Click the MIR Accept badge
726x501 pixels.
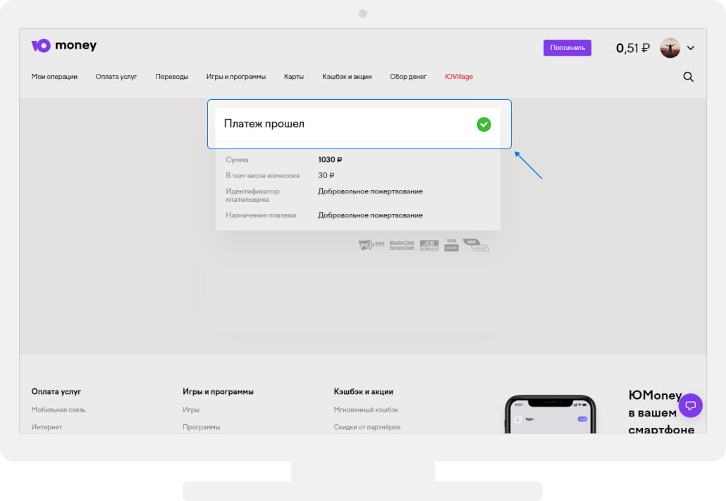tap(476, 245)
